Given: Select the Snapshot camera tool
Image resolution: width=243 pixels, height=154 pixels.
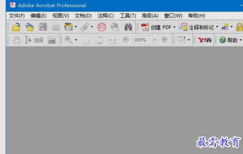Looking at the screenshot, I should click(52, 40).
